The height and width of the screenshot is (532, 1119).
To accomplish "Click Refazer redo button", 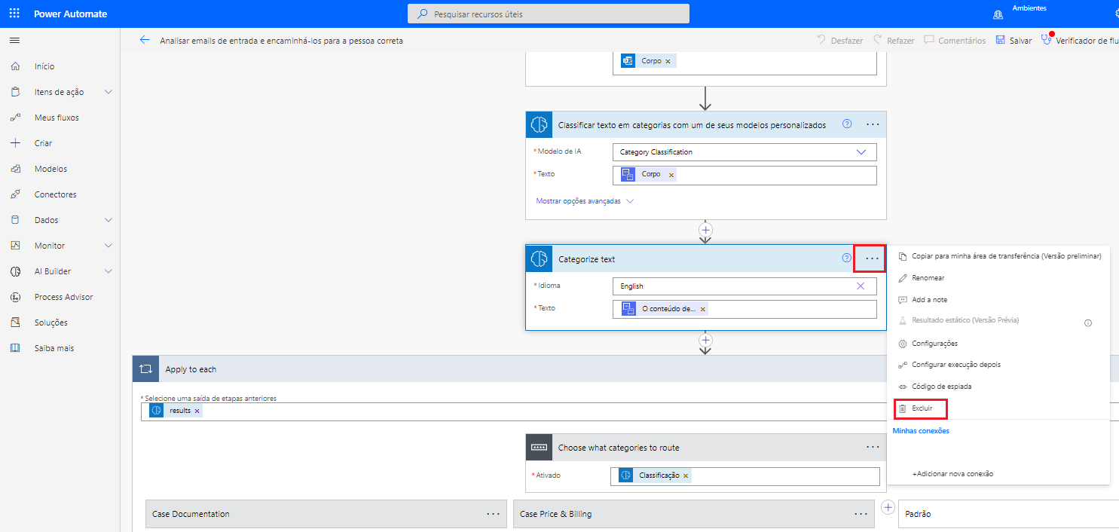I will click(894, 40).
